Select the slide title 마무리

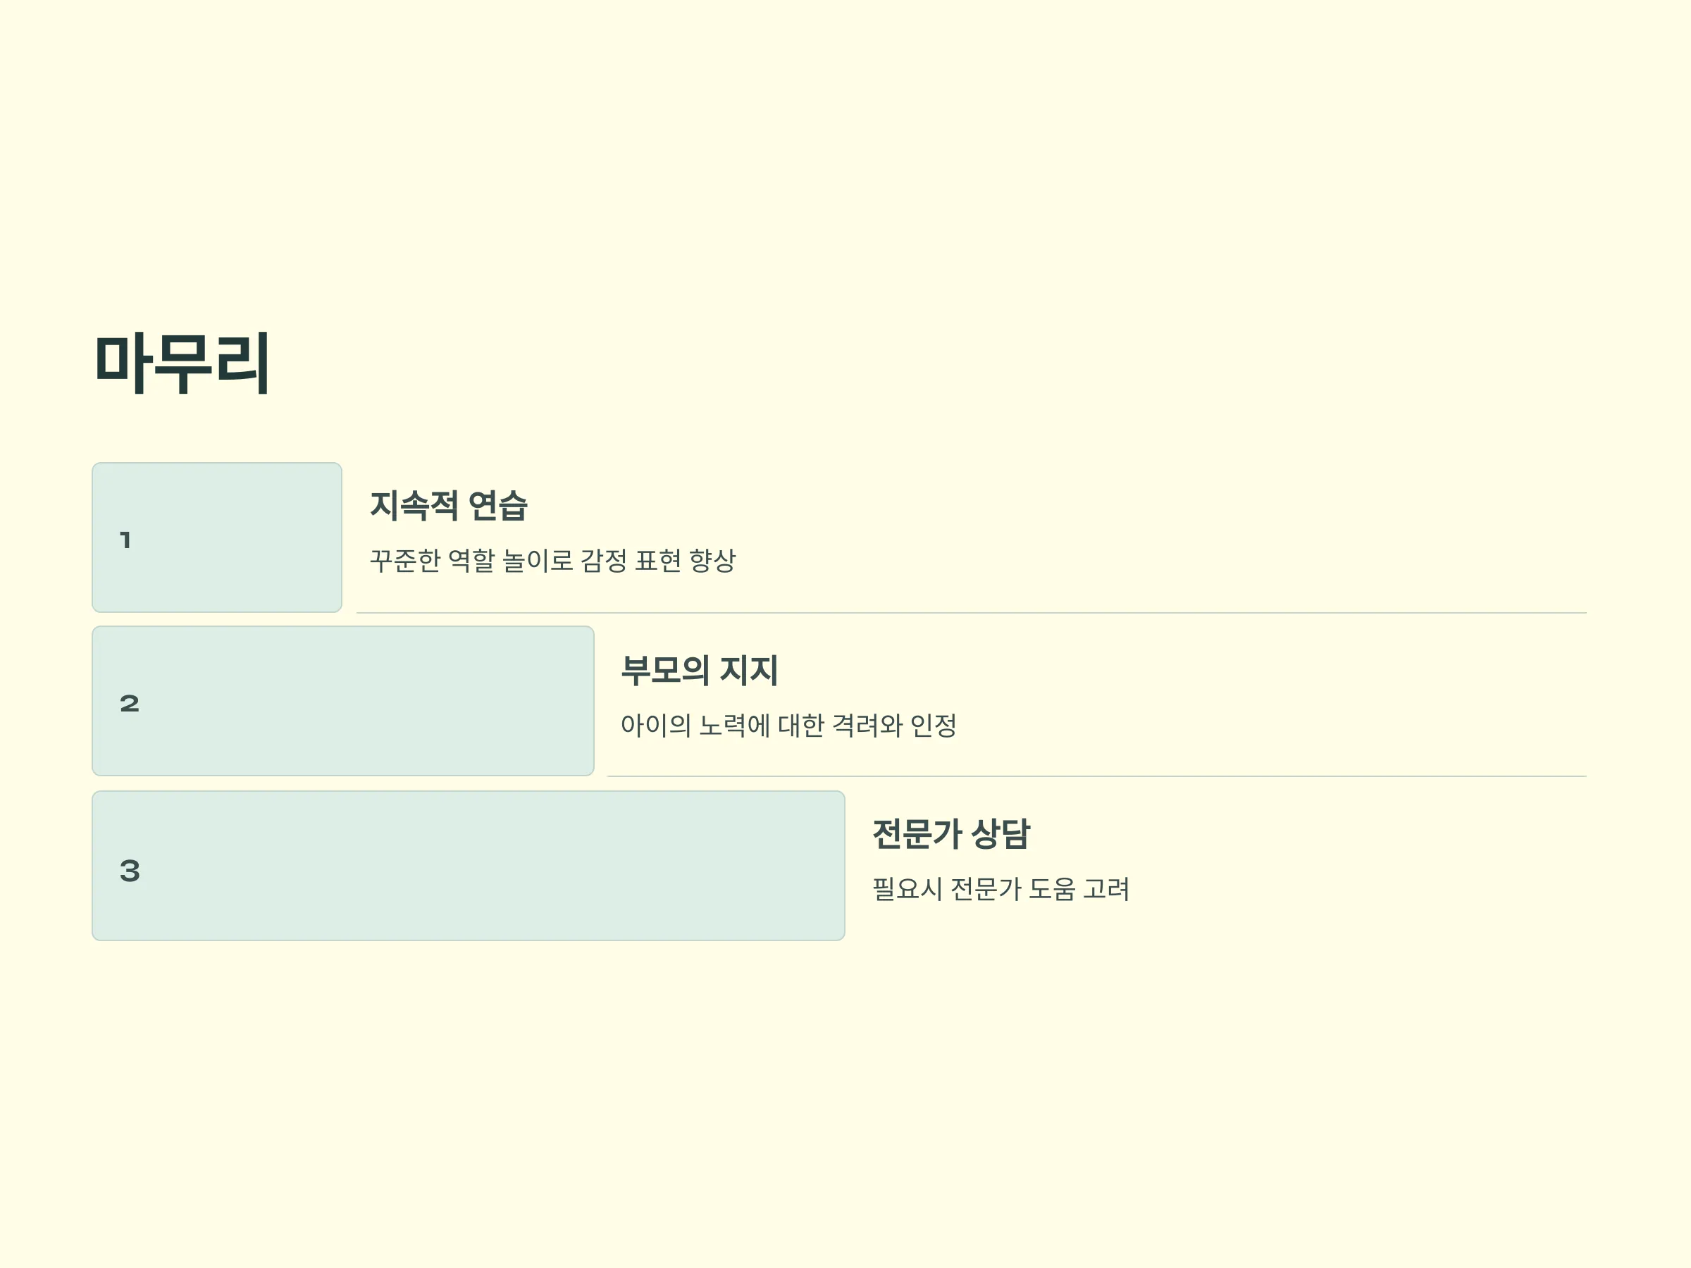pyautogui.click(x=182, y=363)
